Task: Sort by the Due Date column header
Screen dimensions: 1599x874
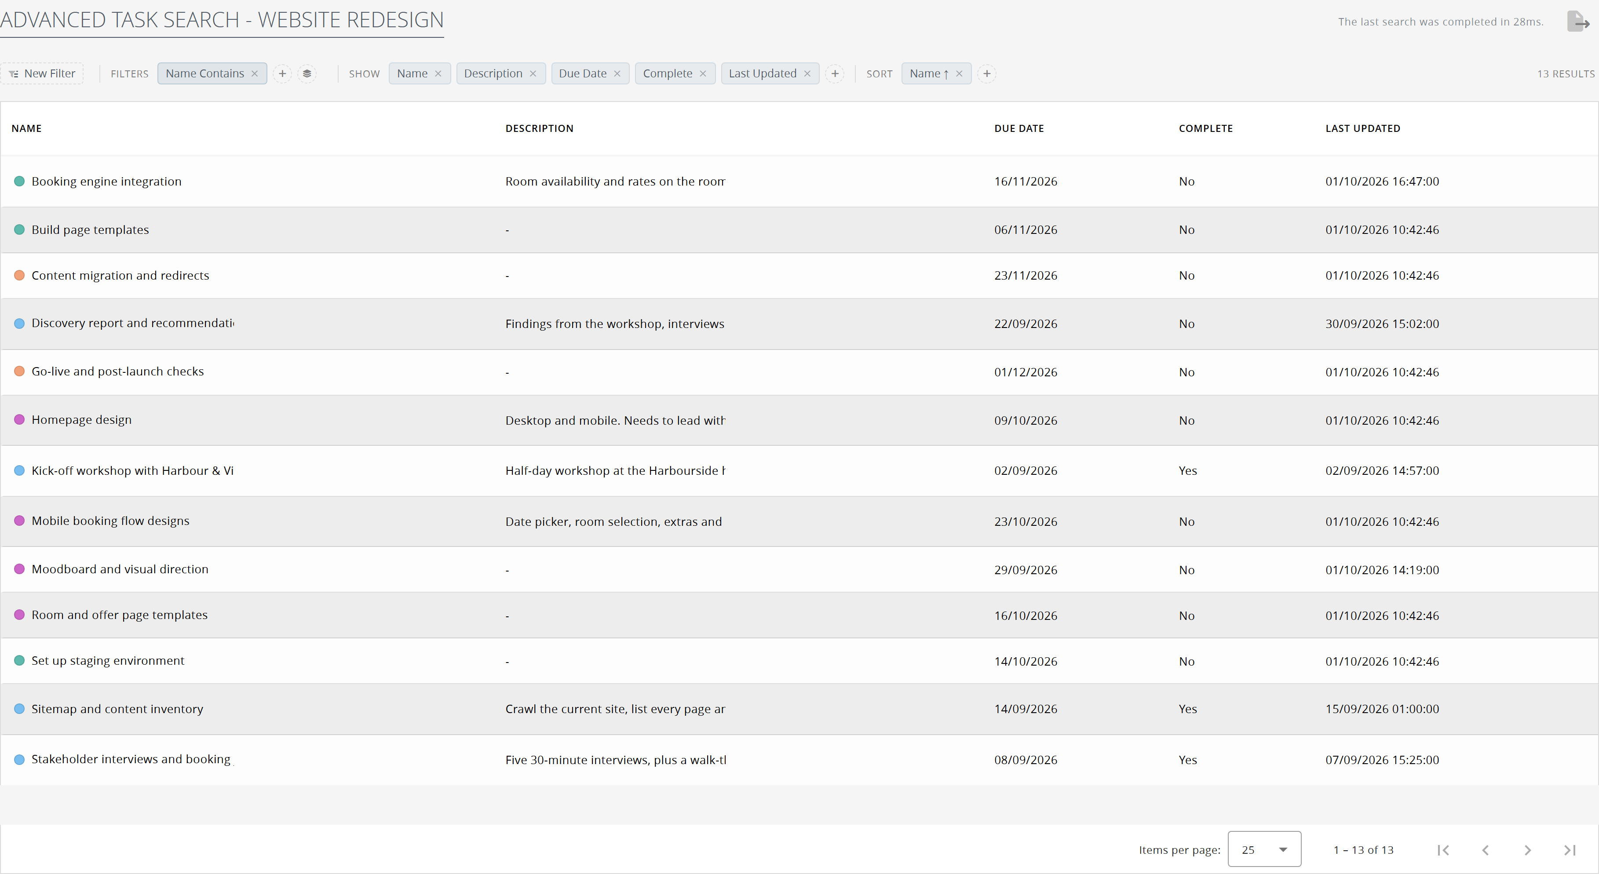Action: tap(1019, 128)
